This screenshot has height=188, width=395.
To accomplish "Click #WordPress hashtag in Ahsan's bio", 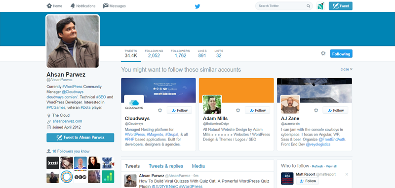I will (x=72, y=87).
